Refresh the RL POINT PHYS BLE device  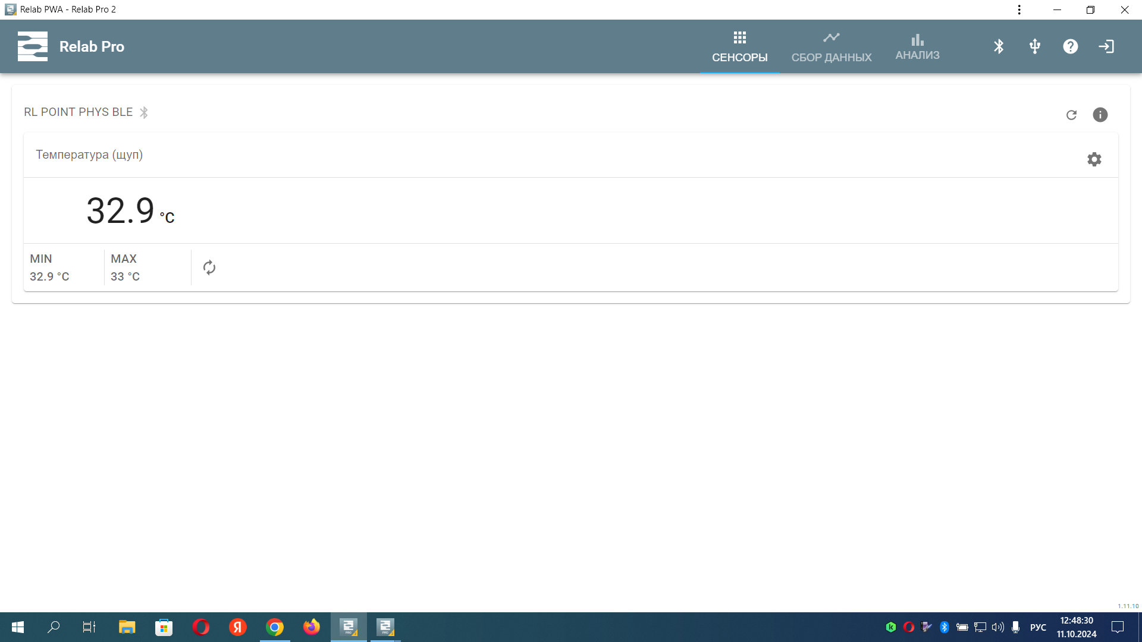1071,115
